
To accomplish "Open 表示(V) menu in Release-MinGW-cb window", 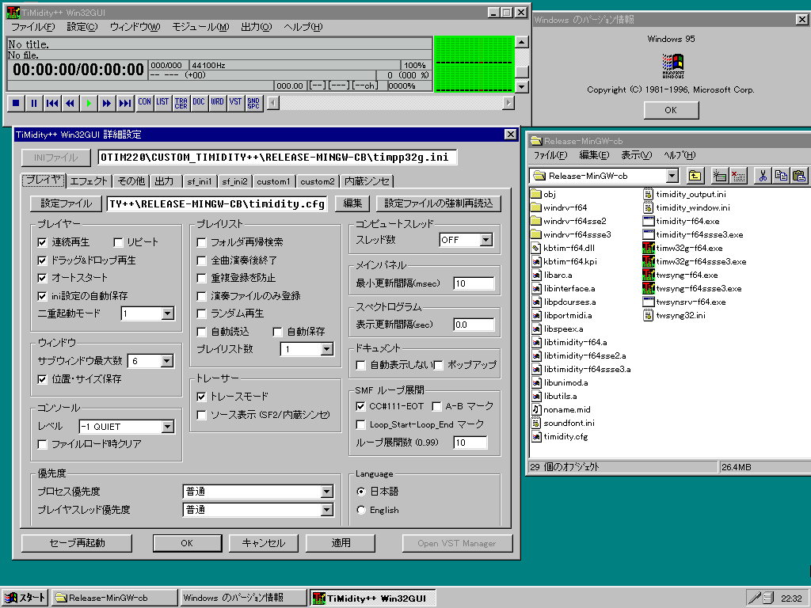I will 636,155.
